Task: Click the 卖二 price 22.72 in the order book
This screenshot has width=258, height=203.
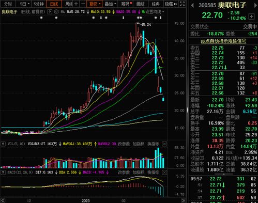Action: coord(218,63)
